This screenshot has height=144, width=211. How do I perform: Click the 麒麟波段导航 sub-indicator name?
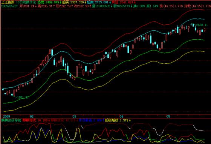pyautogui.click(x=11, y=120)
